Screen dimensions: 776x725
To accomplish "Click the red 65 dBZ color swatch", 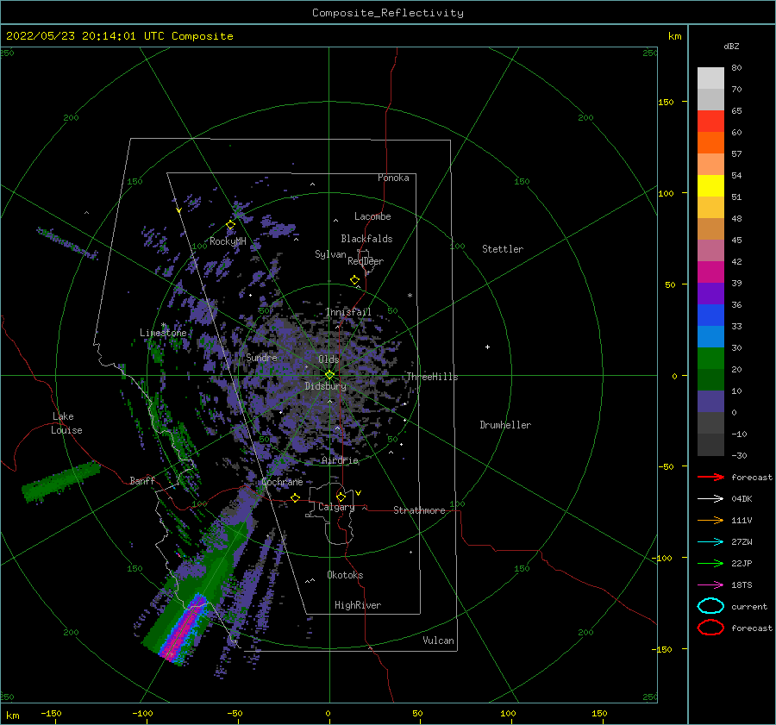I will coord(710,122).
